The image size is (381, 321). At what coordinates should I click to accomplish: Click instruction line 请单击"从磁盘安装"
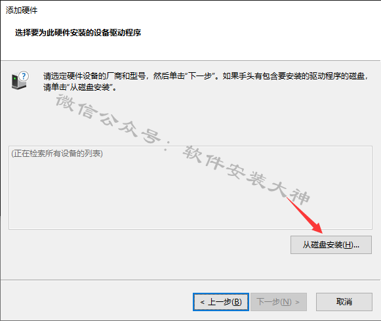80,87
